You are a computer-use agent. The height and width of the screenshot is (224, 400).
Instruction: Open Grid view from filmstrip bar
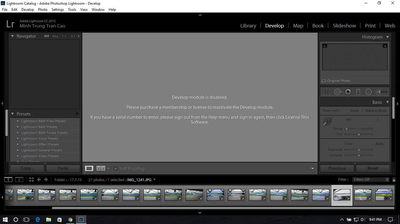click(x=31, y=180)
